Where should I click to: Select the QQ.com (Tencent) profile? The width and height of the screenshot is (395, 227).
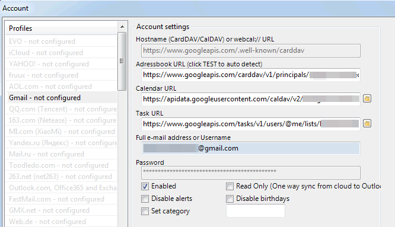(x=61, y=108)
